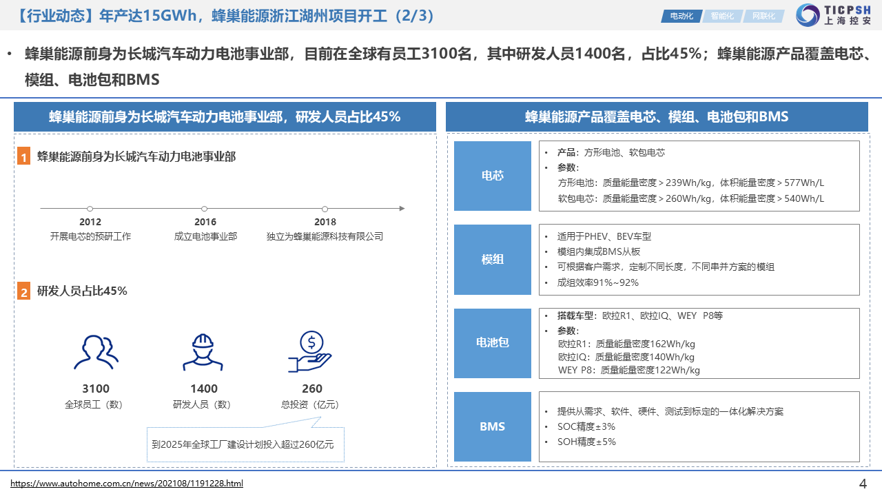Click the 2016 timeline marker
The image size is (882, 496).
click(205, 209)
